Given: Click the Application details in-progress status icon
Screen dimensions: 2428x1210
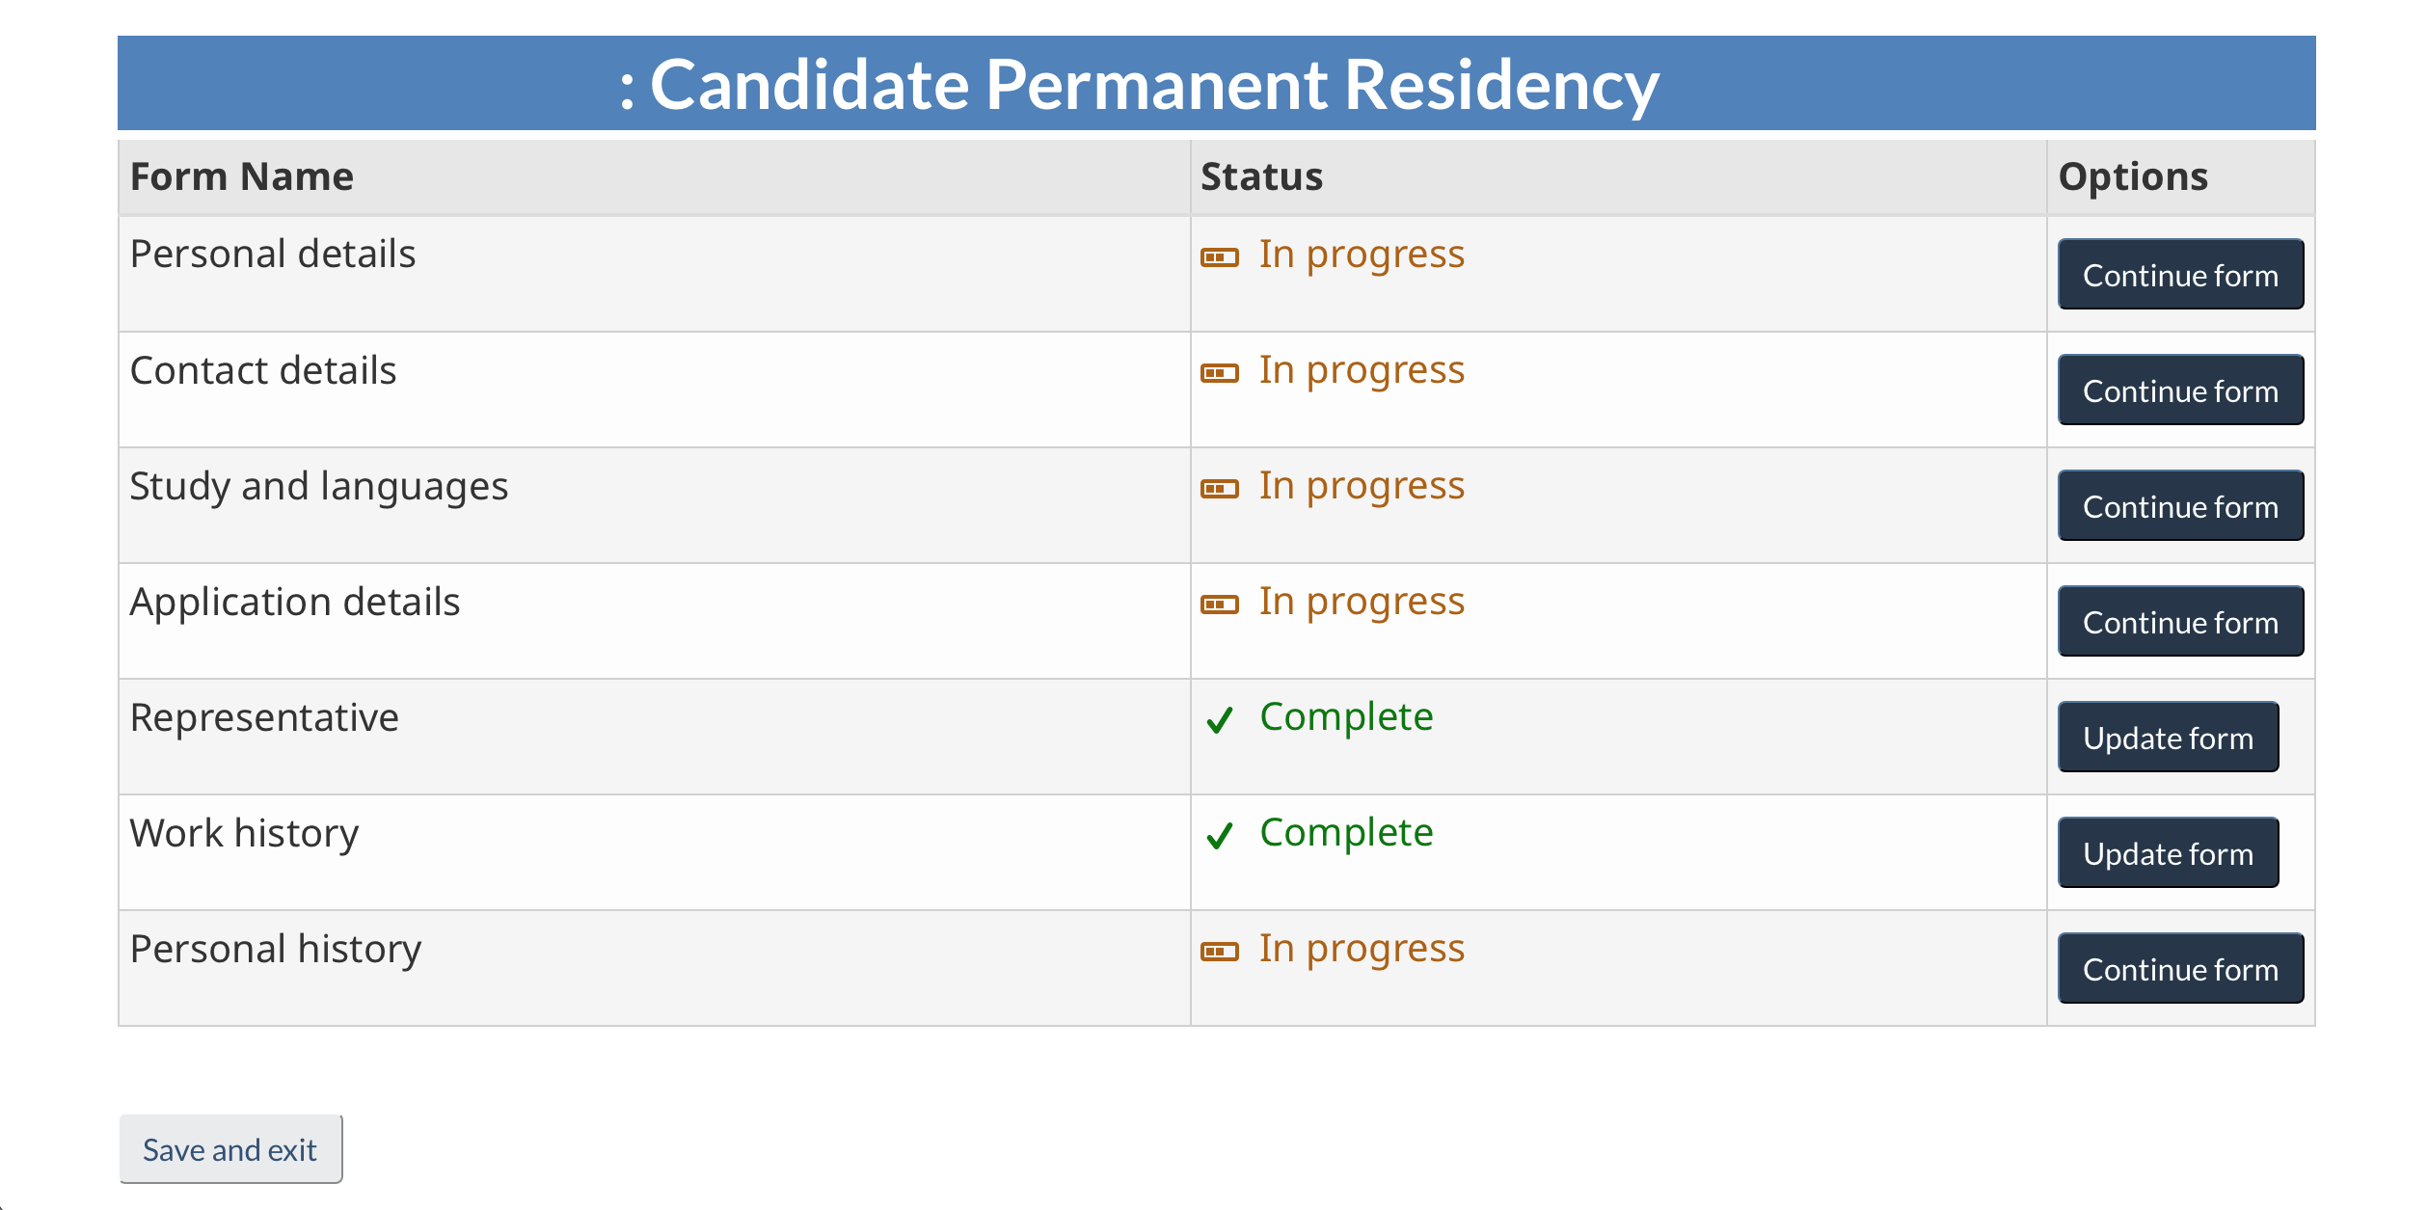Looking at the screenshot, I should click(x=1219, y=605).
